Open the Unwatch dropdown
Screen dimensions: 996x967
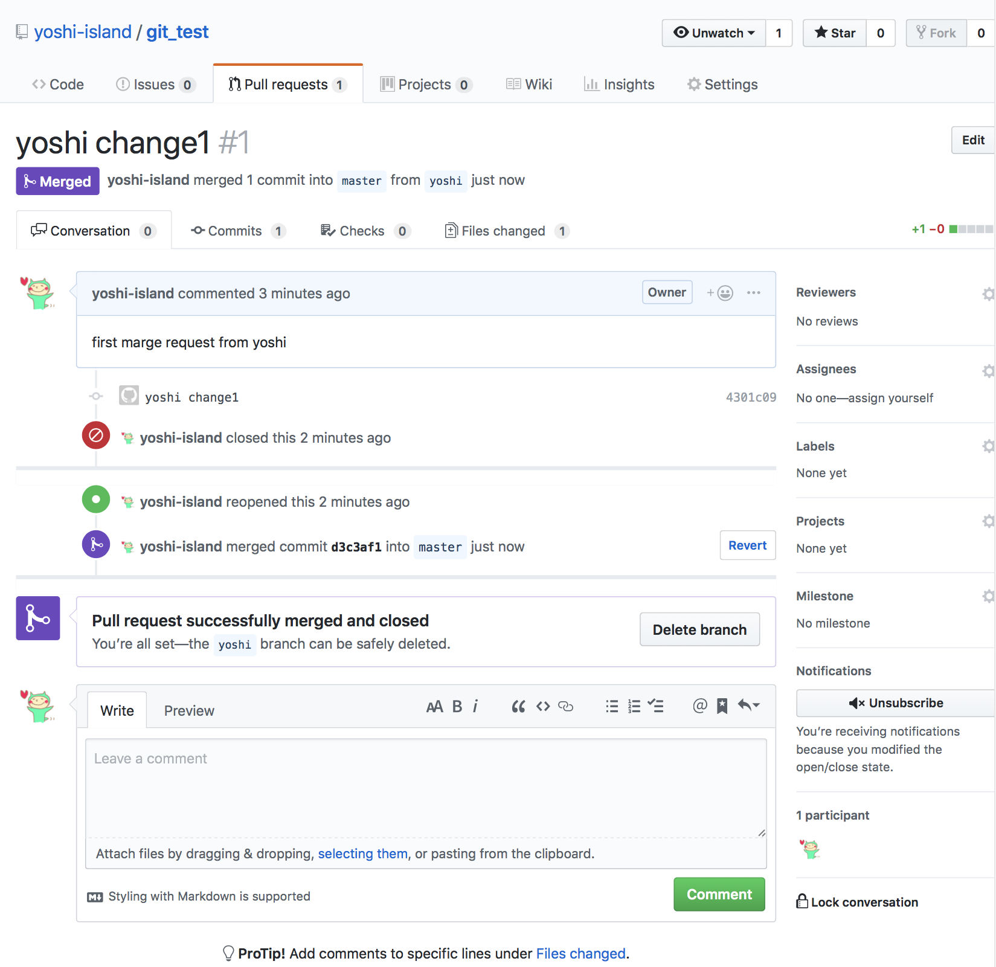coord(714,33)
